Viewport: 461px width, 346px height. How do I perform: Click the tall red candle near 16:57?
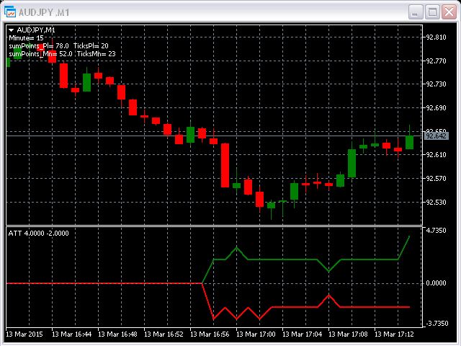225,165
